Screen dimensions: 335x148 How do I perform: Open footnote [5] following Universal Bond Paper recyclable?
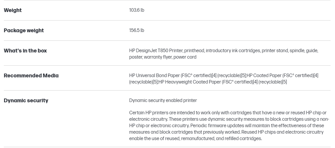243,76
